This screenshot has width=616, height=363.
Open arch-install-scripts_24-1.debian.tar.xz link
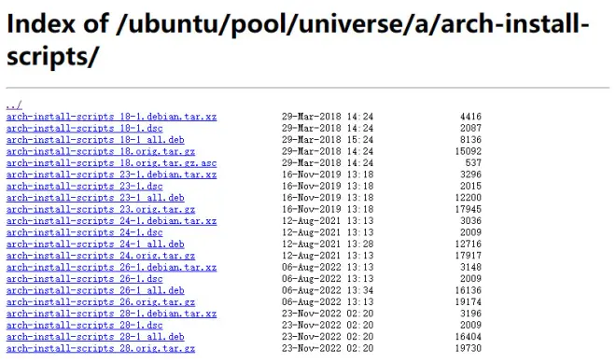[x=112, y=221]
